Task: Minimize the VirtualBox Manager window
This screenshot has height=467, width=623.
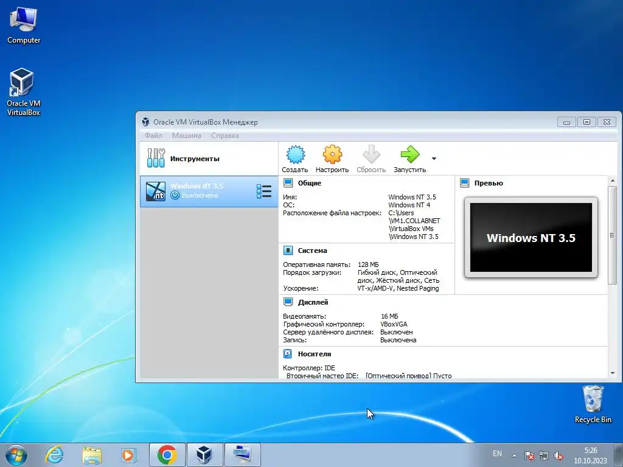Action: [566, 122]
